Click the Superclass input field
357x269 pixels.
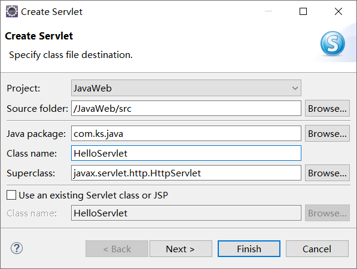186,173
